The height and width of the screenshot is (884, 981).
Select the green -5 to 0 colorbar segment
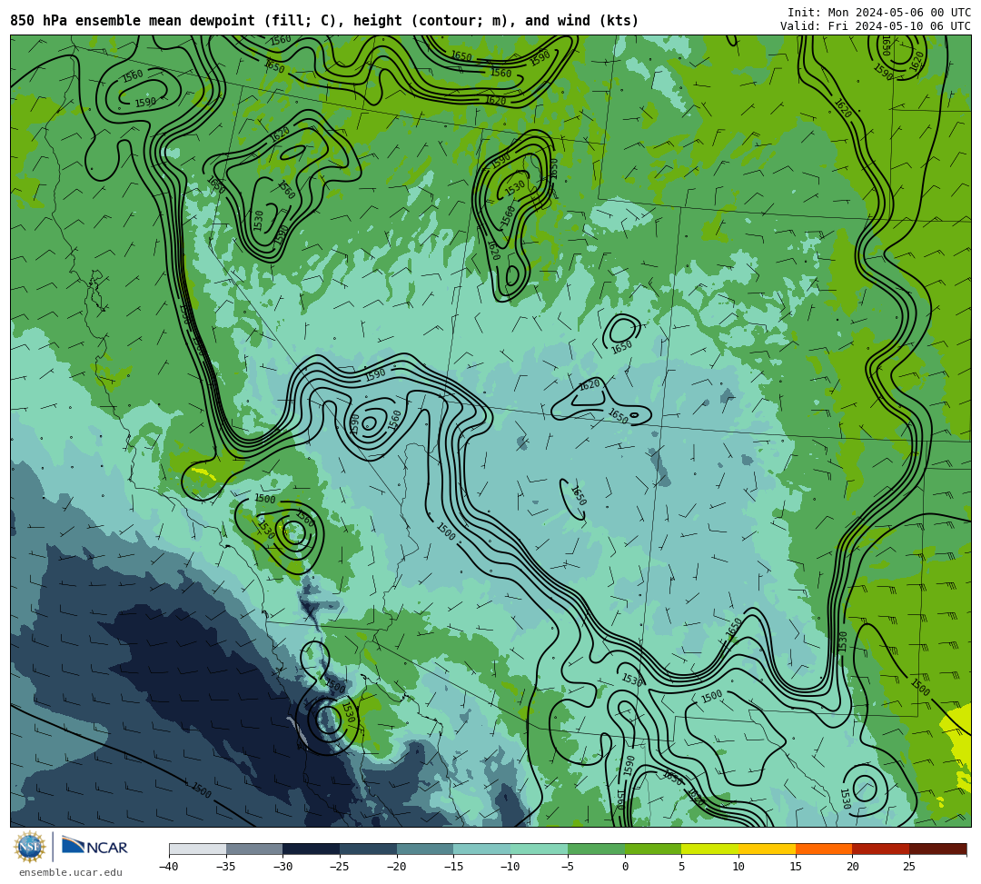(x=596, y=849)
